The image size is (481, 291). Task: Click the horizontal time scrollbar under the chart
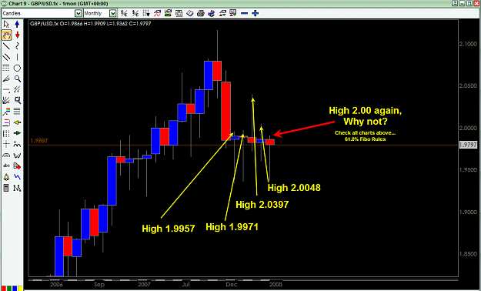(243, 279)
